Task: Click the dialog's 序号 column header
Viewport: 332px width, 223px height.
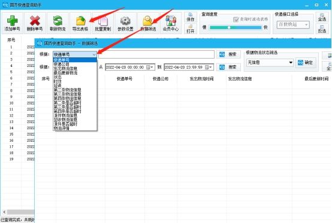Action: (46, 79)
